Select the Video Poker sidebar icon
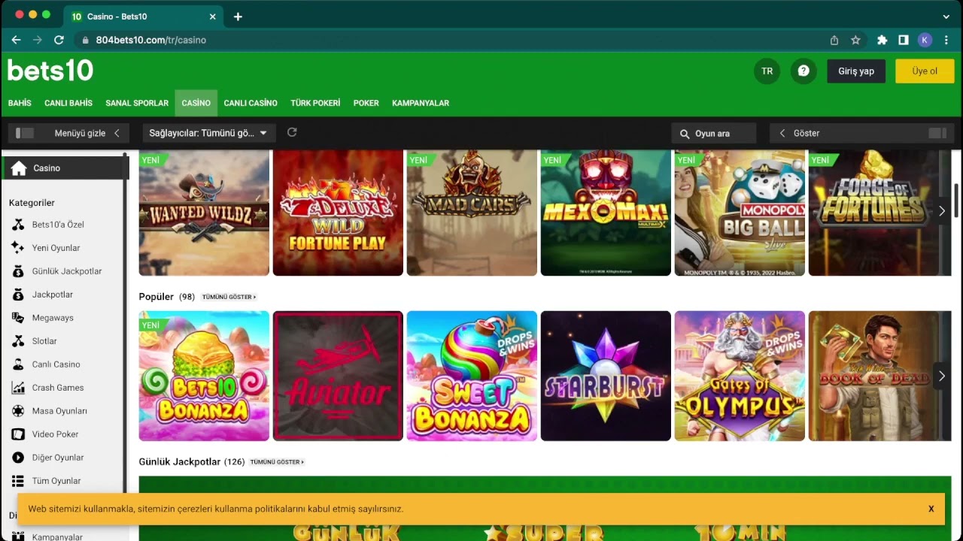 [18, 434]
